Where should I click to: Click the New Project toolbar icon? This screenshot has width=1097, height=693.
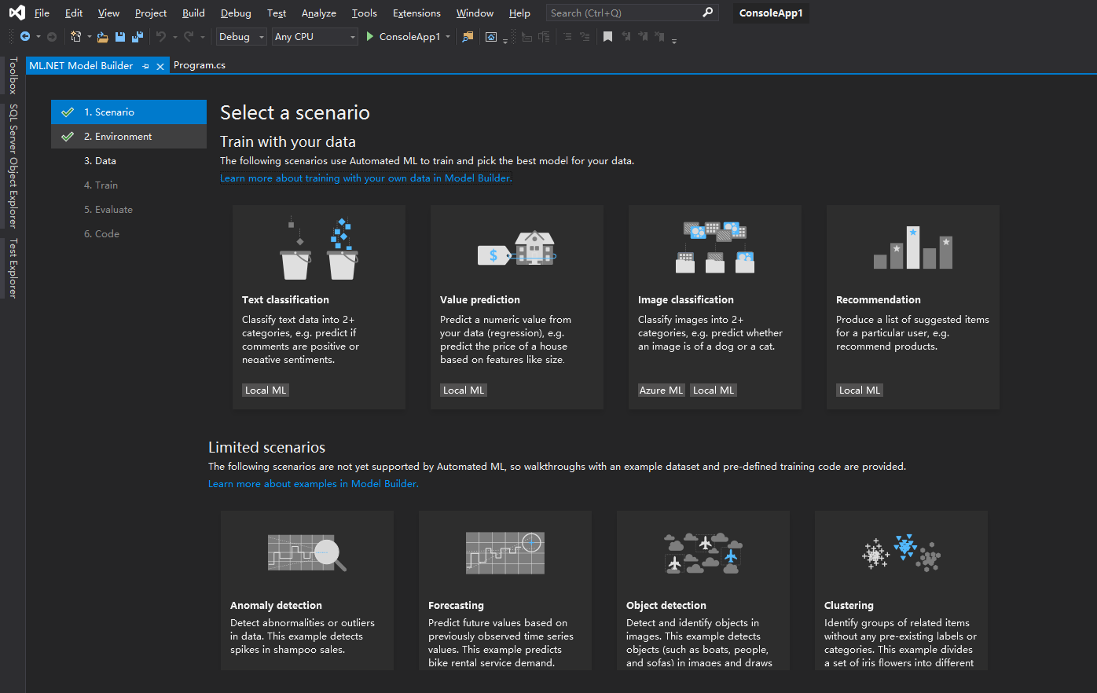pos(75,36)
